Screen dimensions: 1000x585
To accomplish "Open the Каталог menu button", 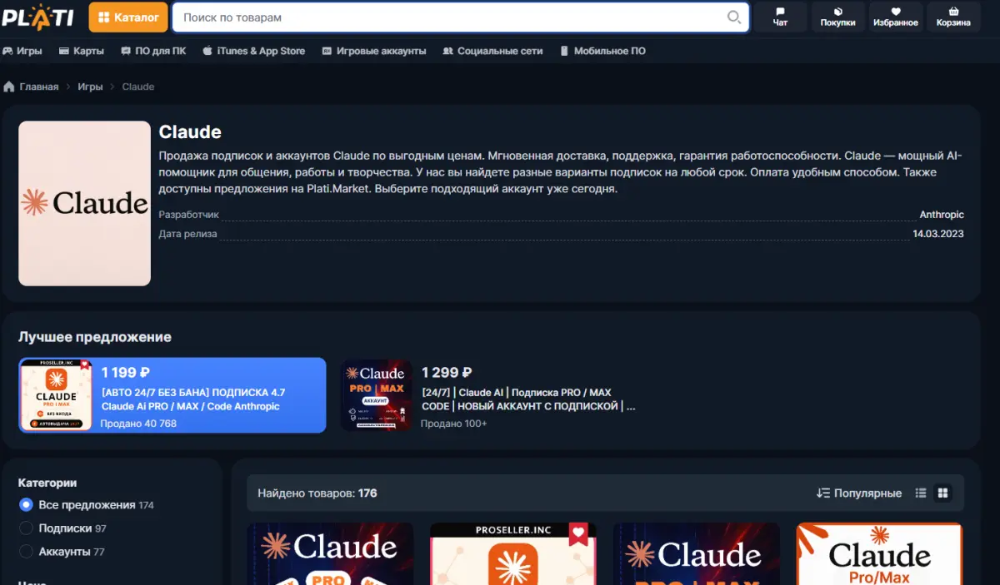I will [x=127, y=17].
